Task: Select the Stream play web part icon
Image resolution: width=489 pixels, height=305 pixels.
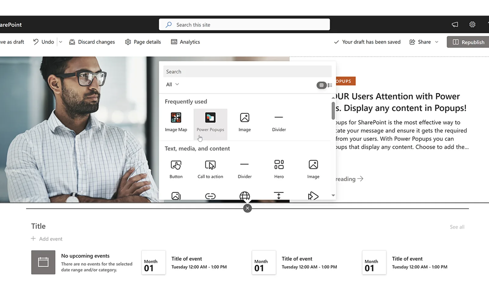Action: click(x=313, y=196)
